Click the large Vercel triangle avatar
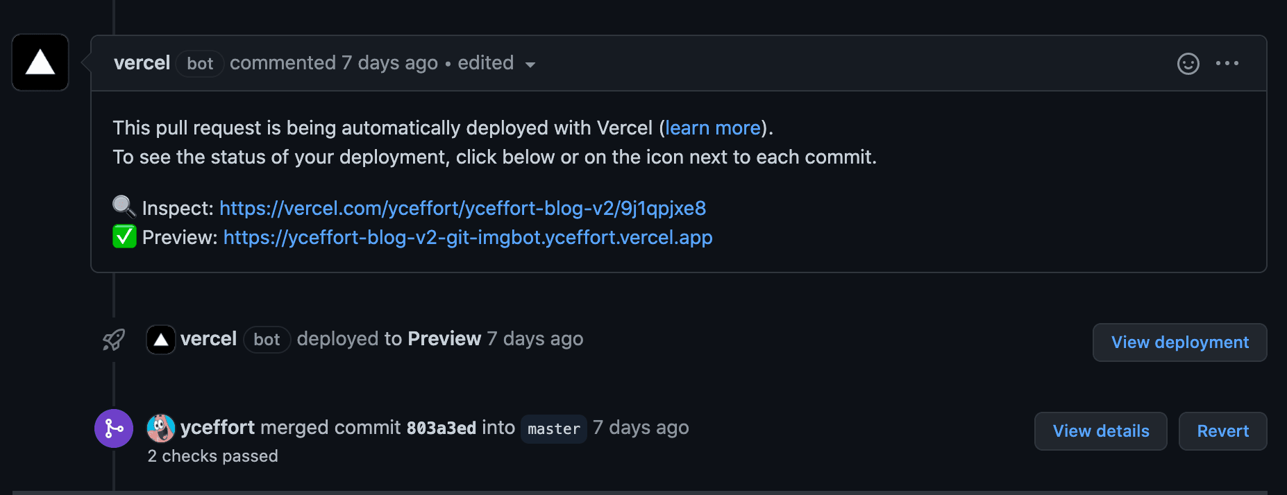Image resolution: width=1287 pixels, height=495 pixels. [x=40, y=62]
